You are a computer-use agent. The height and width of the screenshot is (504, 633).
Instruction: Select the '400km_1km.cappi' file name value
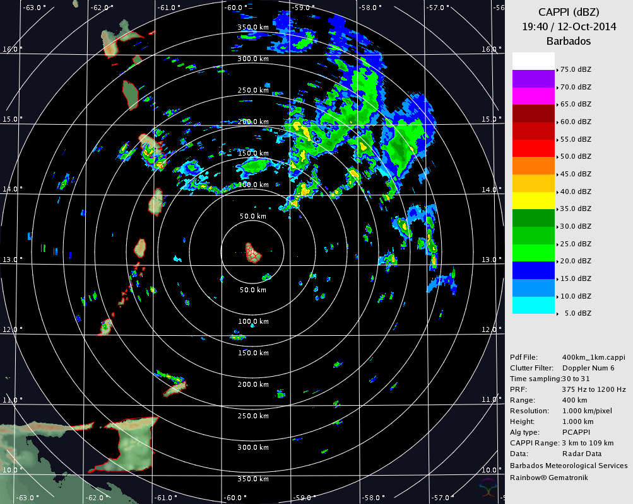point(593,357)
